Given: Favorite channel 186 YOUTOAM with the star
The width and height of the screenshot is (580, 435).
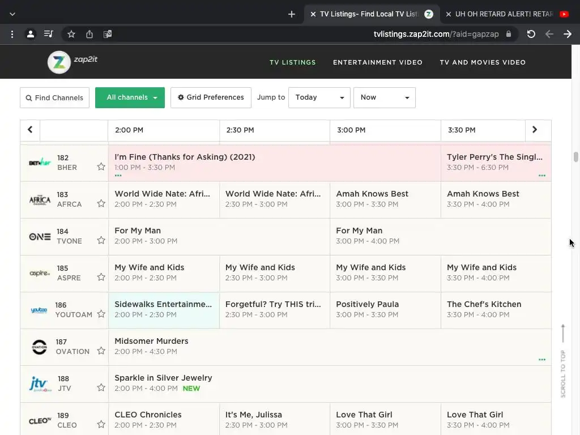Looking at the screenshot, I should (x=101, y=314).
